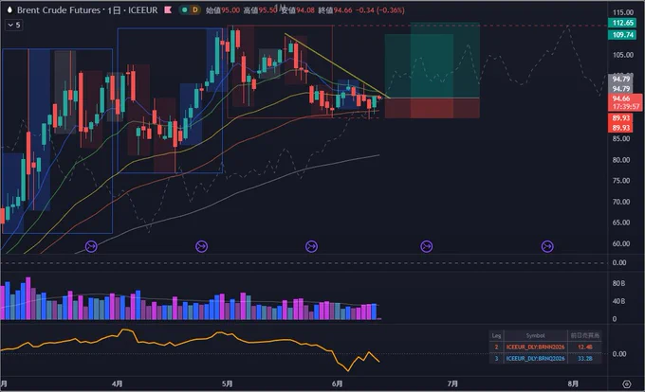Click the event marker icon just before 7月

pyautogui.click(x=427, y=246)
